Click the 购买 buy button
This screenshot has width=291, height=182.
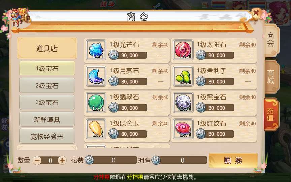(233, 161)
